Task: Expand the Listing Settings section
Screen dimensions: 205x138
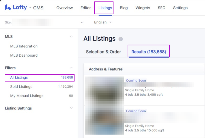Action: coord(71,108)
